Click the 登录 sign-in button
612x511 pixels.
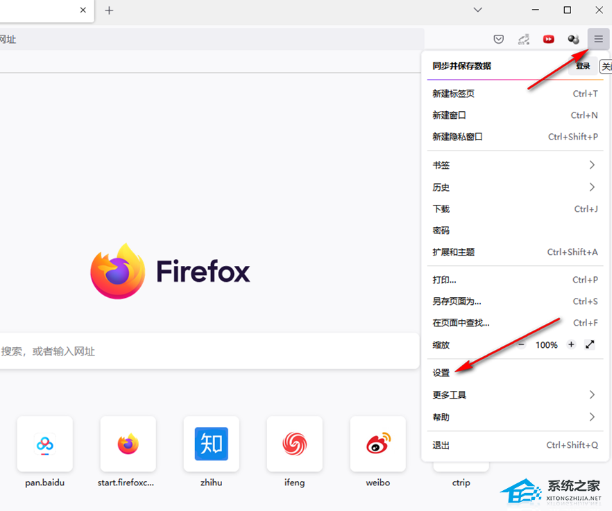tap(583, 66)
